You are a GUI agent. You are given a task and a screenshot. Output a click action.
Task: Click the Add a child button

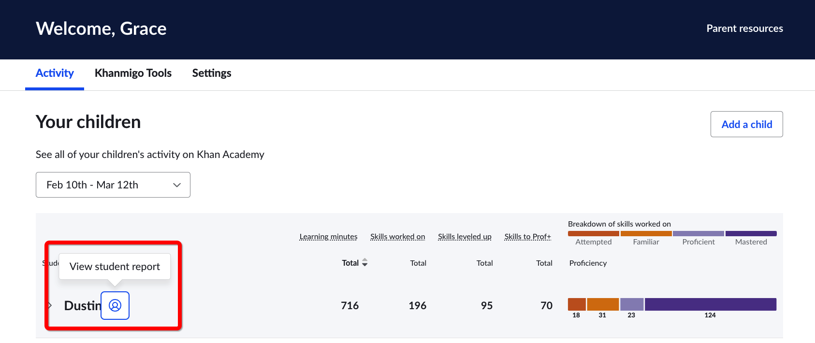[x=747, y=124]
